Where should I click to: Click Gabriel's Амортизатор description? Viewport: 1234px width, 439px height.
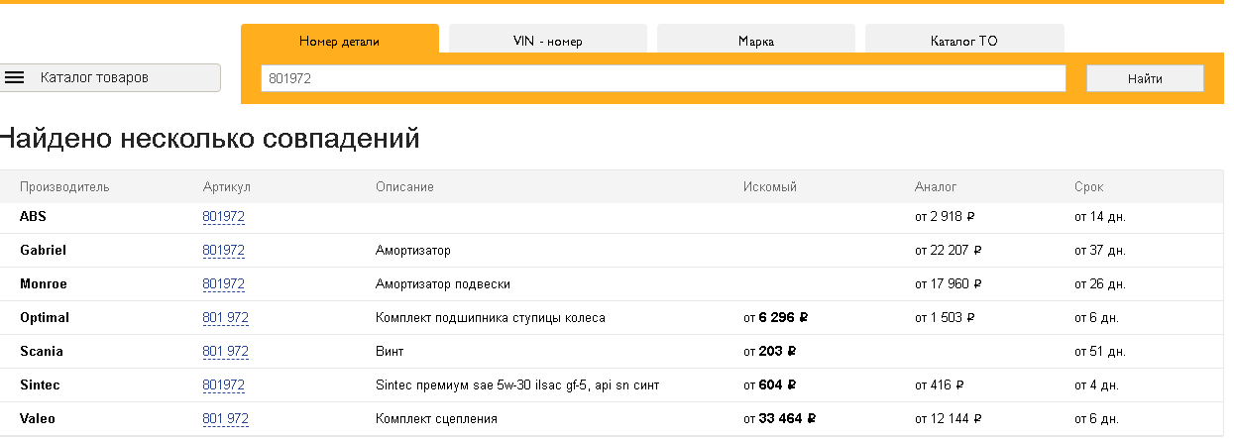(413, 250)
